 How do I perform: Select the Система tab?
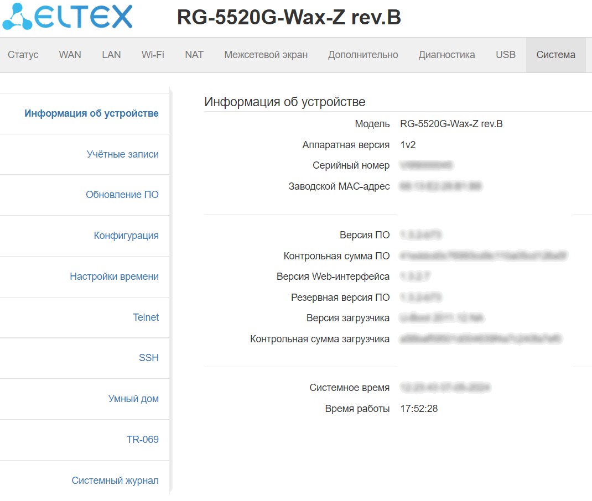[x=555, y=55]
